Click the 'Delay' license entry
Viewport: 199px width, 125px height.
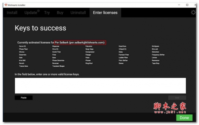tap(121, 52)
